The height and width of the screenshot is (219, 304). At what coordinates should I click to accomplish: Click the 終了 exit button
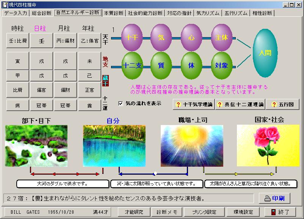pyautogui.click(x=280, y=212)
